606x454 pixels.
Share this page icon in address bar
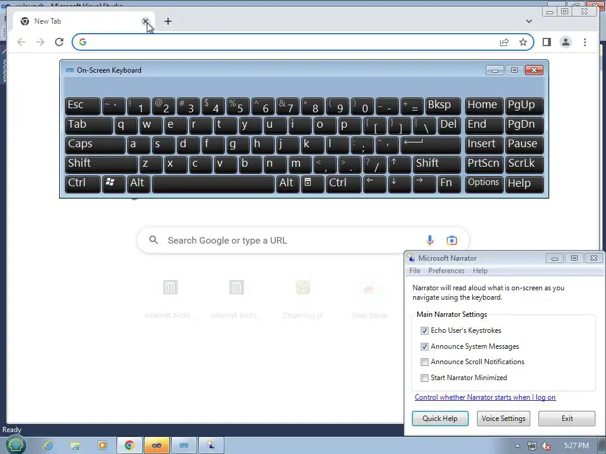[504, 42]
